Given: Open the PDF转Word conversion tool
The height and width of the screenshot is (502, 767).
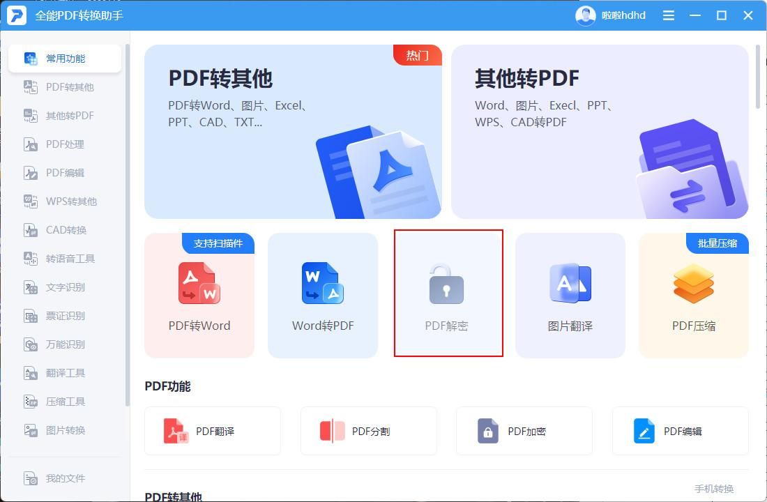Looking at the screenshot, I should point(199,296).
